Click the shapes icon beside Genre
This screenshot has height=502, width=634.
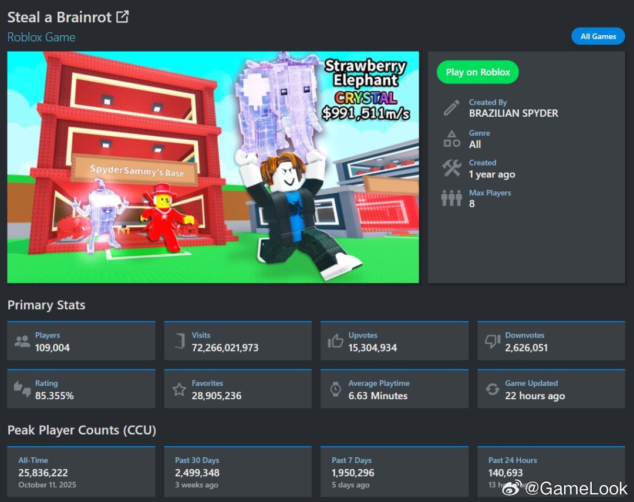pyautogui.click(x=451, y=139)
